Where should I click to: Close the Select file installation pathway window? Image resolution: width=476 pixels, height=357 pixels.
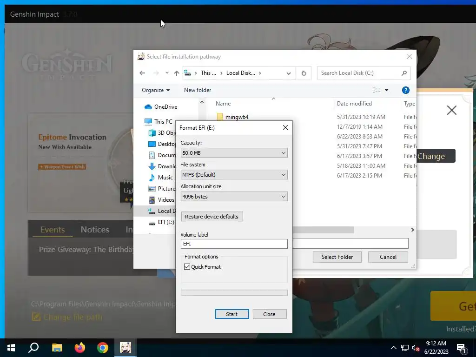[410, 56]
